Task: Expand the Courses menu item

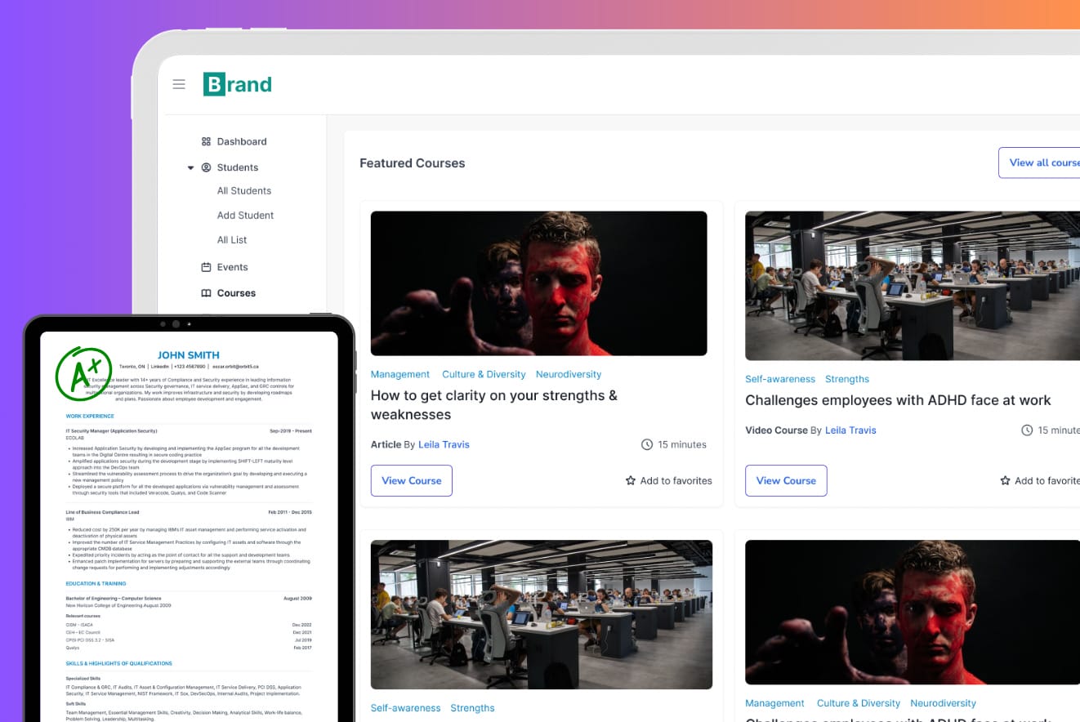Action: tap(235, 293)
